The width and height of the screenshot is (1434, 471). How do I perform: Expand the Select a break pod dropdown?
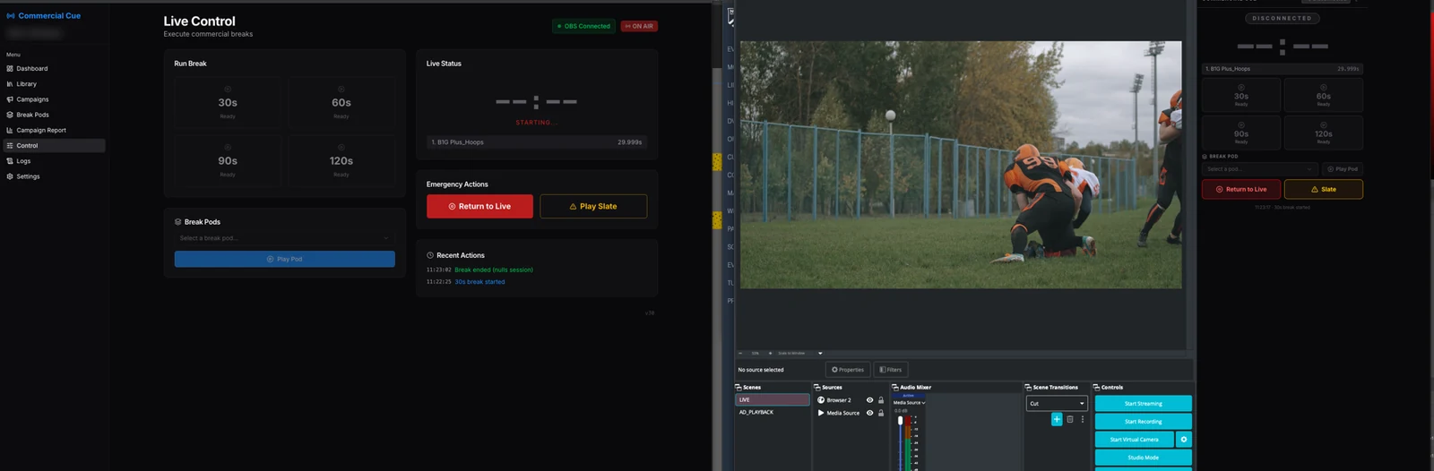click(x=284, y=238)
